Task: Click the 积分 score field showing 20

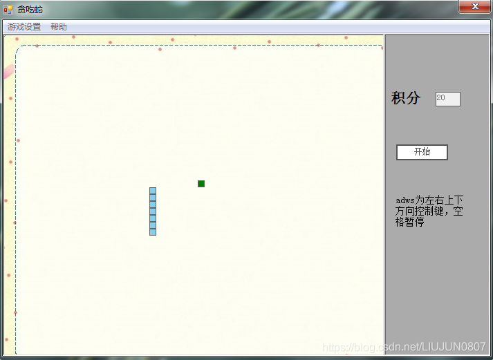Action: (x=448, y=100)
